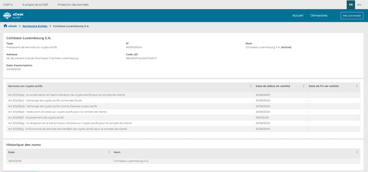The image size is (368, 172).
Task: Click the eDesk by CSSF logo
Action: (x=13, y=16)
